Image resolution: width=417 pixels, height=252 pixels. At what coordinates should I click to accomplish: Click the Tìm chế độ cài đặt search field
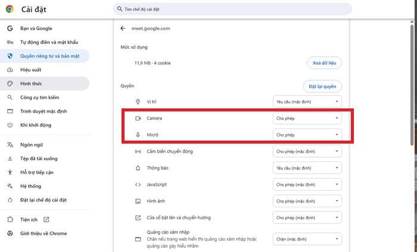233,9
